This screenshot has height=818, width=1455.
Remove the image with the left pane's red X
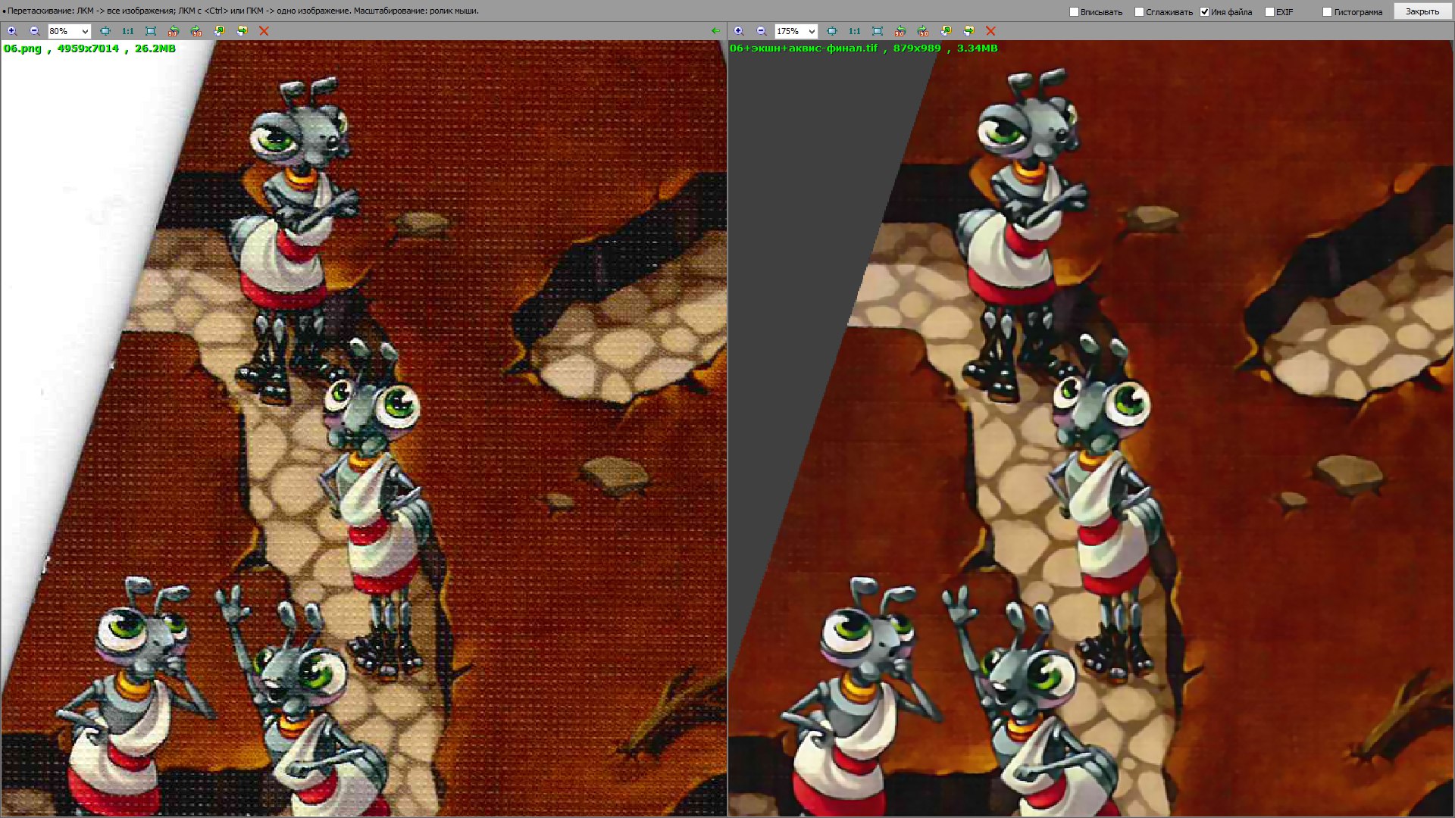tap(264, 31)
